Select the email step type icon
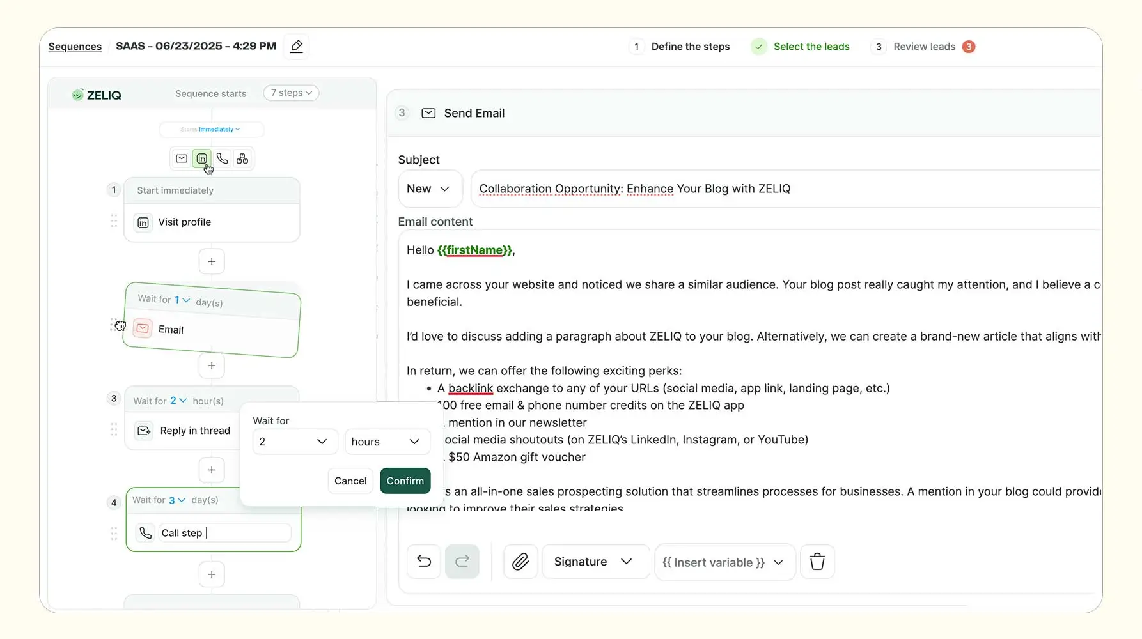Viewport: 1142px width, 639px height. tap(182, 158)
